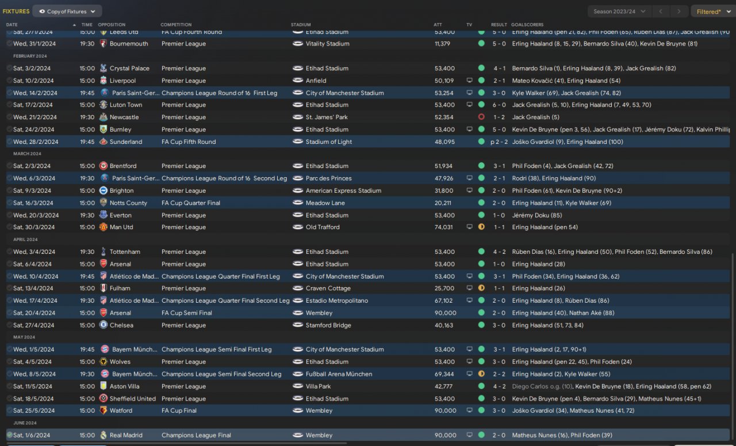This screenshot has width=736, height=446.
Task: Click the tick beside Wed, 3/4/2024
Action: [x=9, y=252]
